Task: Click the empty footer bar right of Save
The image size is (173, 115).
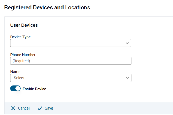Action: tap(113, 108)
